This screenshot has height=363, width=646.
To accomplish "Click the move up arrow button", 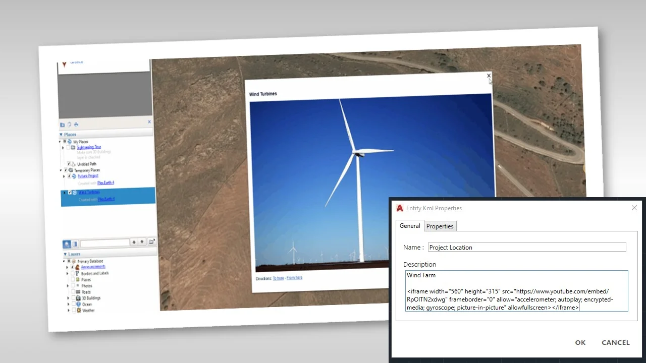I will pyautogui.click(x=134, y=242).
